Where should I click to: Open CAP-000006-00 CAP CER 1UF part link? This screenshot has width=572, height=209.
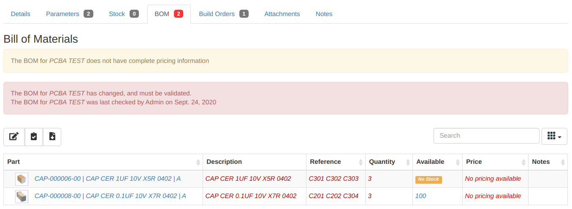tap(107, 179)
